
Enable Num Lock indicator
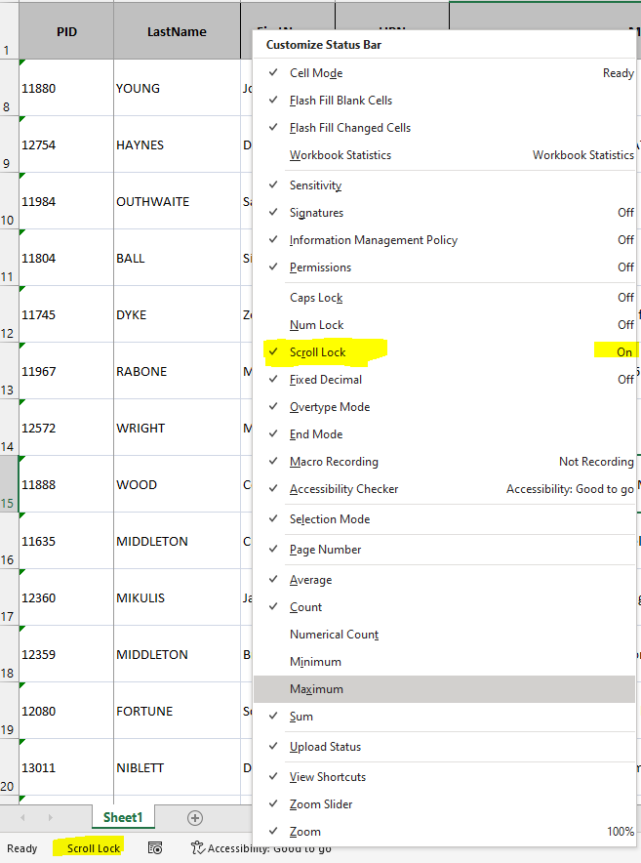(x=445, y=325)
